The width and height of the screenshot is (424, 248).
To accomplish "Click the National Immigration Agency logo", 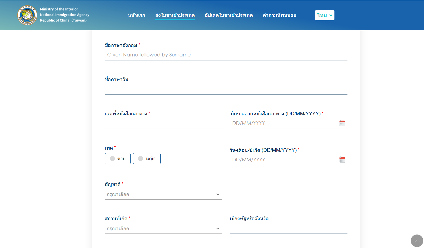I will coord(27,15).
